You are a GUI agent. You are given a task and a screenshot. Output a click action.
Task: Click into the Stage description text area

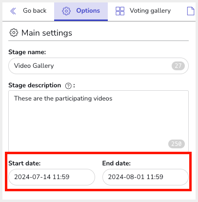tap(99, 121)
